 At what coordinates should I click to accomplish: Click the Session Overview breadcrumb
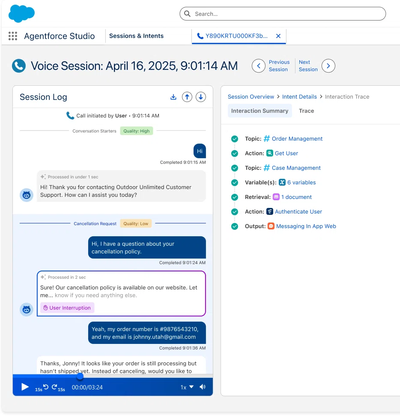tap(251, 96)
